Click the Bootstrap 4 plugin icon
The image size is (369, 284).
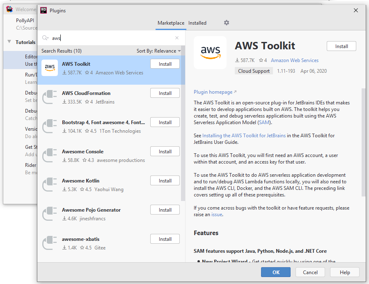point(50,126)
